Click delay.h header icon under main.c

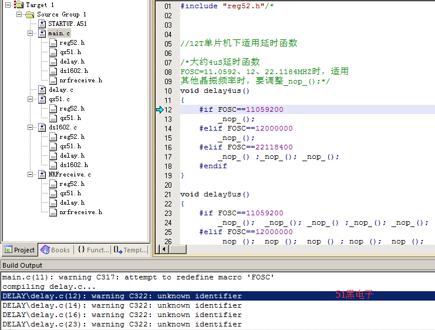pyautogui.click(x=53, y=62)
